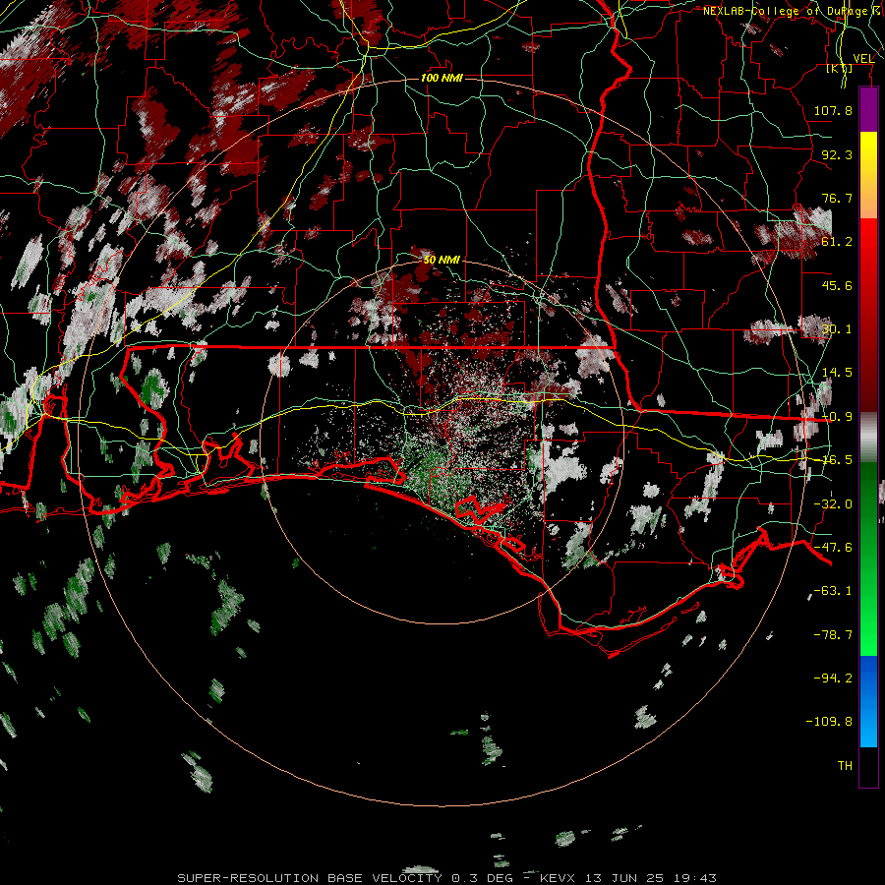Viewport: 885px width, 885px height.
Task: Click the 61.2 legend value
Action: click(x=837, y=242)
